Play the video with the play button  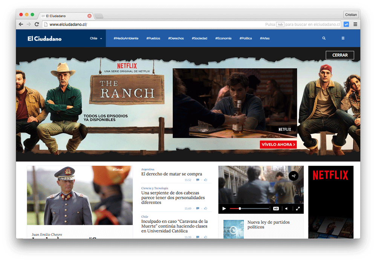click(x=224, y=209)
